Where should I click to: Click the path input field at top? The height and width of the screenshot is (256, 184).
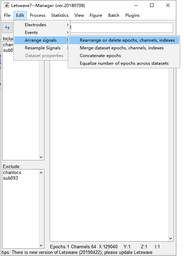pyautogui.click(x=121, y=27)
